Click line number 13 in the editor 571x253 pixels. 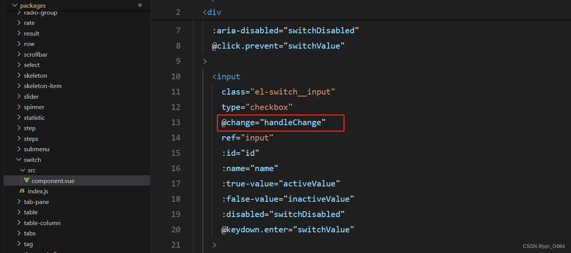(x=176, y=122)
